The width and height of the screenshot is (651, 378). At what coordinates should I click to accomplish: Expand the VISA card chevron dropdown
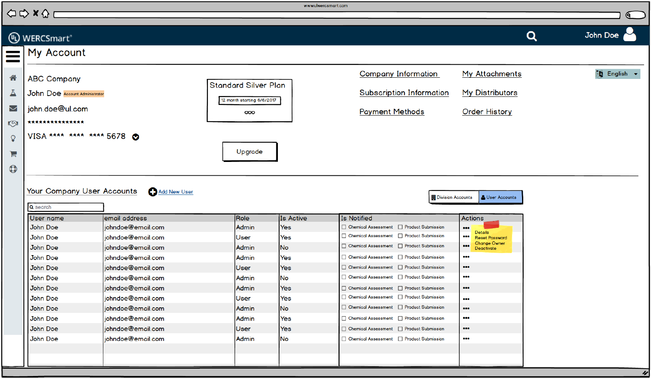pos(136,137)
